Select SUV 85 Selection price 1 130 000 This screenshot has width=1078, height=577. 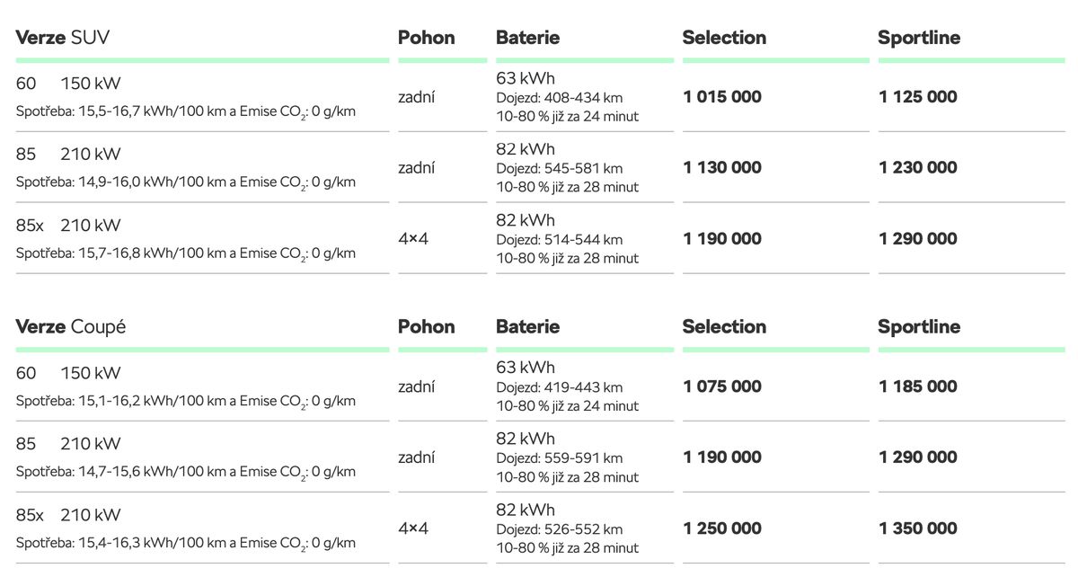click(x=722, y=167)
